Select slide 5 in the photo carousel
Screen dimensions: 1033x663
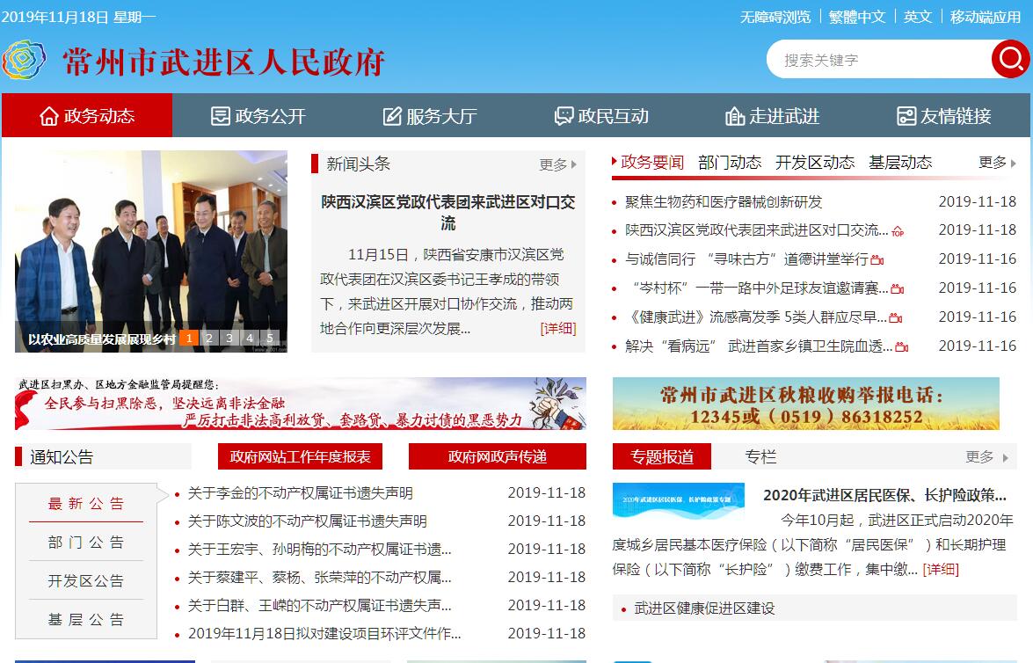point(270,338)
